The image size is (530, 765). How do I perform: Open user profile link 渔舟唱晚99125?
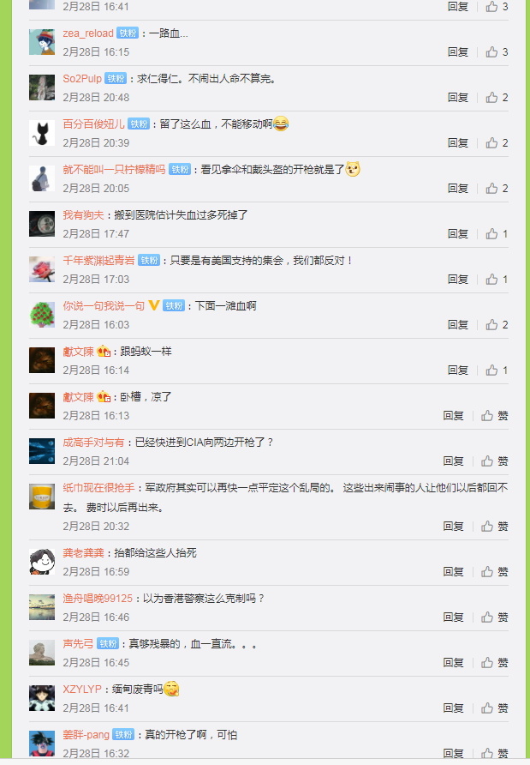pos(98,598)
